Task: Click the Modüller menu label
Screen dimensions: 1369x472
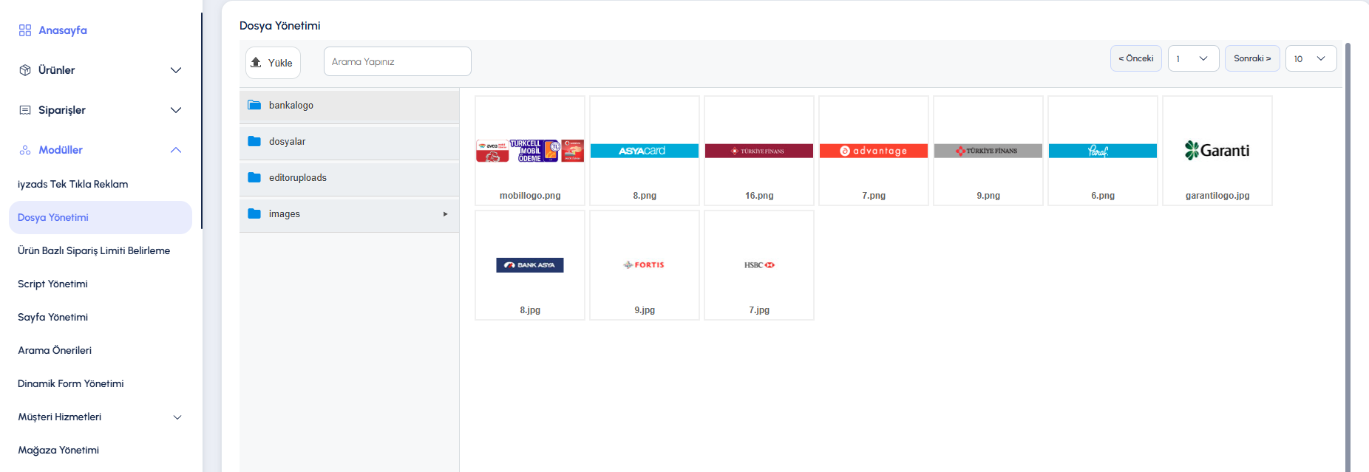Action: tap(61, 150)
